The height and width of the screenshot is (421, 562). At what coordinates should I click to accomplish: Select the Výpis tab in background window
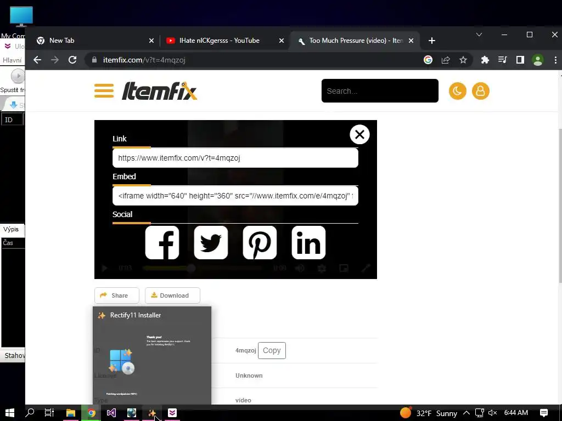click(11, 229)
